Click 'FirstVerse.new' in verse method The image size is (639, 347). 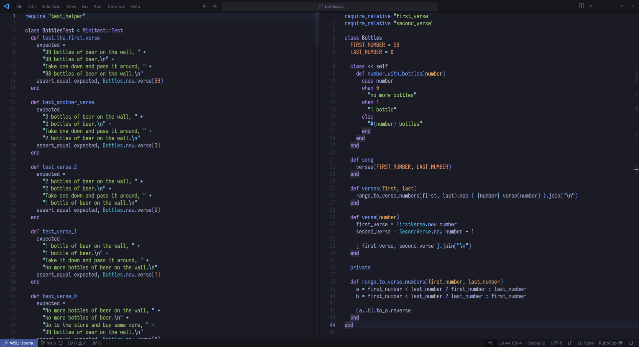tap(416, 225)
